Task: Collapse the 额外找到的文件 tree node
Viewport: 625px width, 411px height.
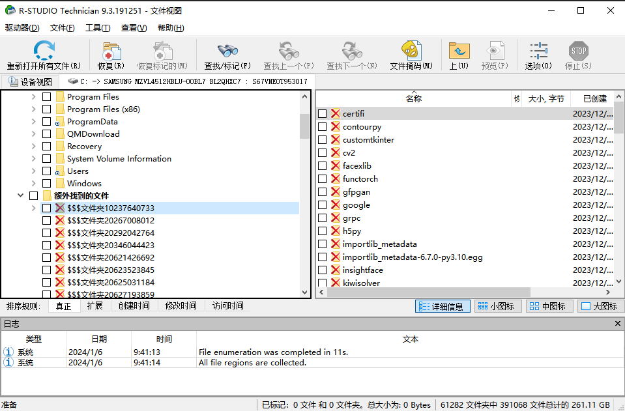Action: [20, 195]
